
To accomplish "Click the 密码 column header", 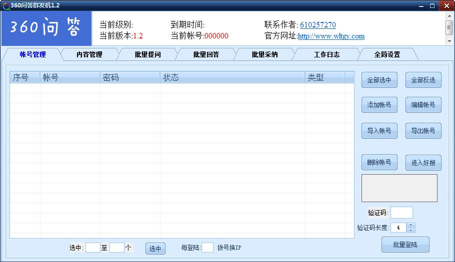I will [130, 77].
